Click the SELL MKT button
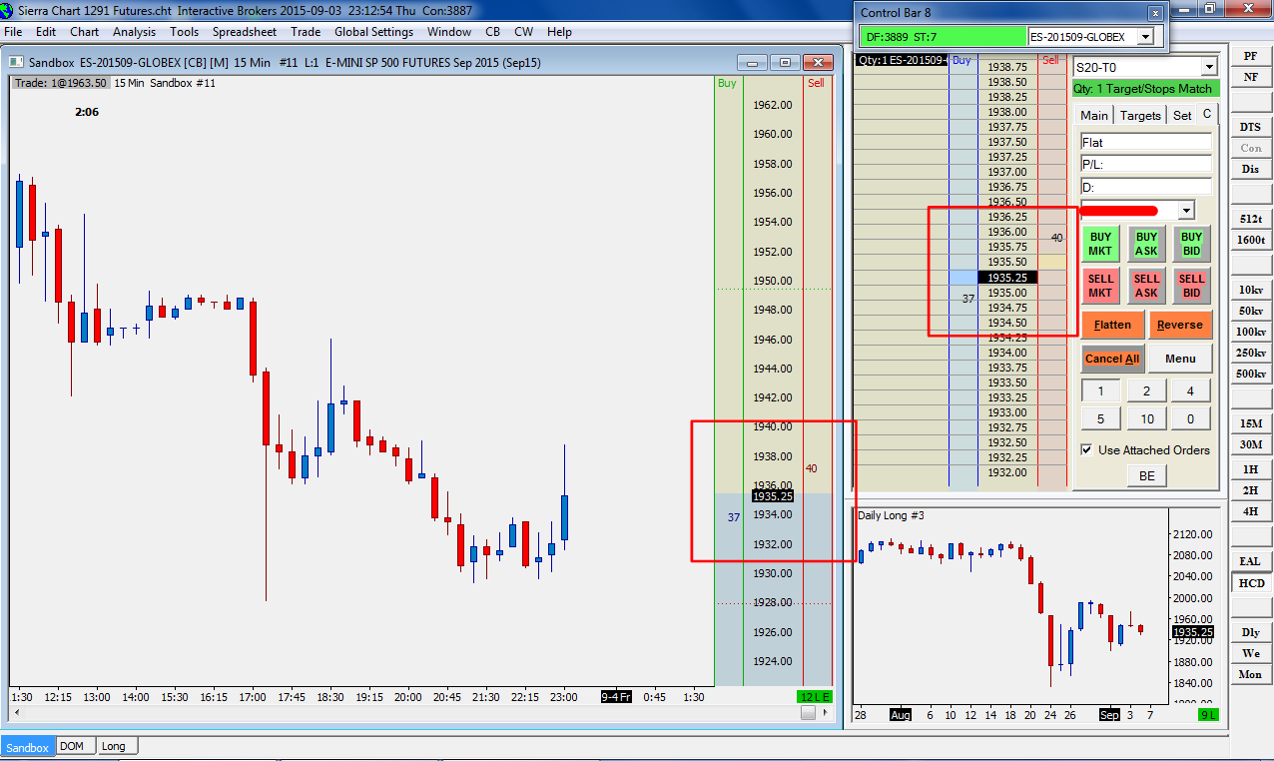Image resolution: width=1274 pixels, height=761 pixels. click(1100, 286)
